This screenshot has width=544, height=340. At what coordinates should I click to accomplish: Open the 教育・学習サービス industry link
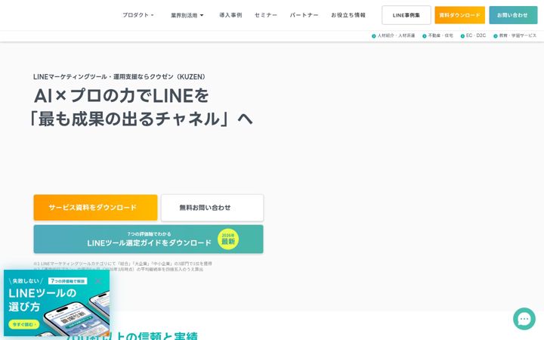(518, 36)
